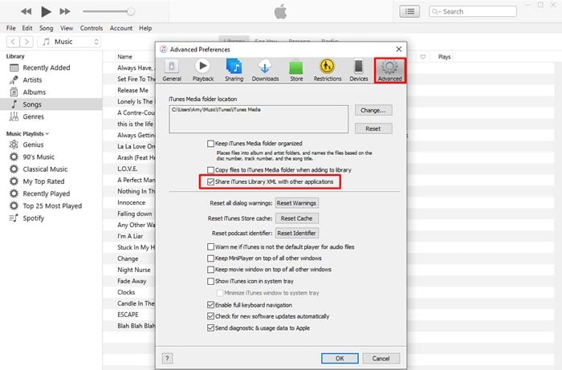
Task: Toggle Keep MiniPlayer on top of all windows
Action: [210, 258]
